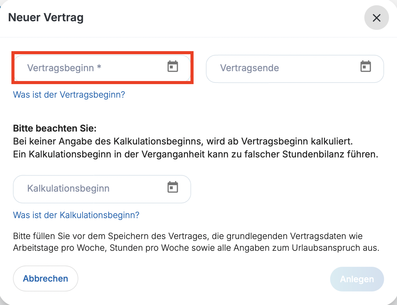Follow the 'Was ist der Kalkulationsbeginn?' link
This screenshot has width=397, height=305.
(76, 215)
